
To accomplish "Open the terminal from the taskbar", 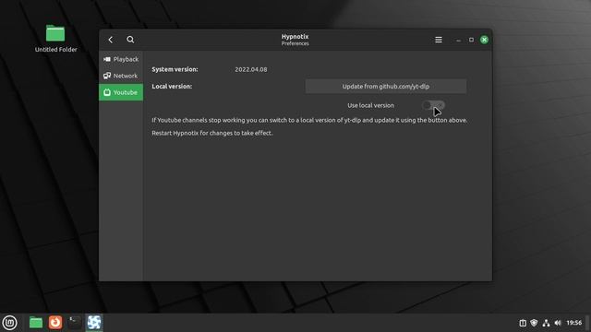I will [75, 323].
